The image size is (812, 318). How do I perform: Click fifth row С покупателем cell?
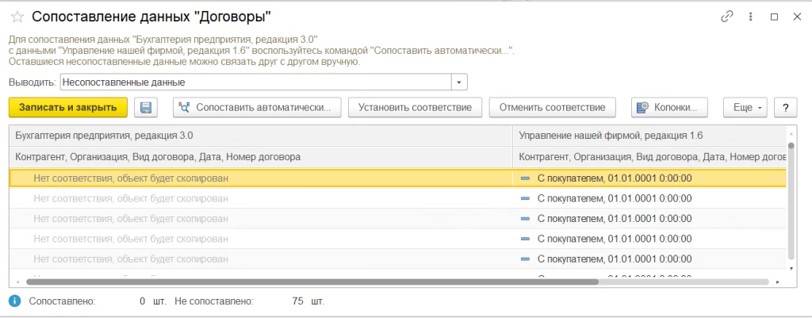coord(650,259)
